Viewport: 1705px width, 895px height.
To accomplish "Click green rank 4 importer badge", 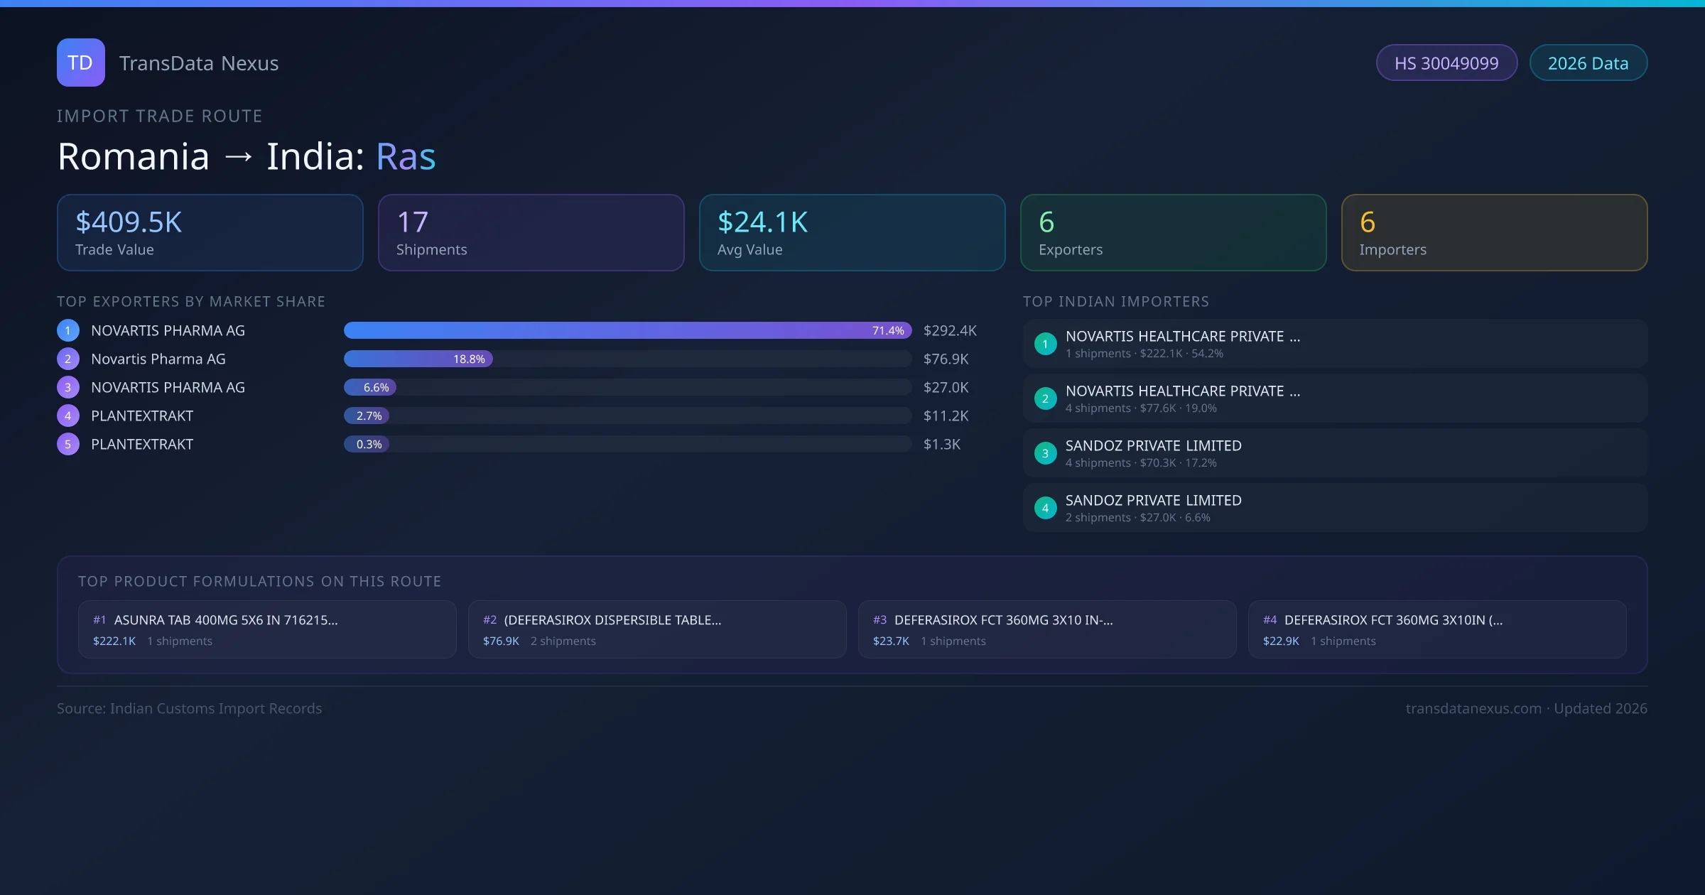I will pos(1045,508).
